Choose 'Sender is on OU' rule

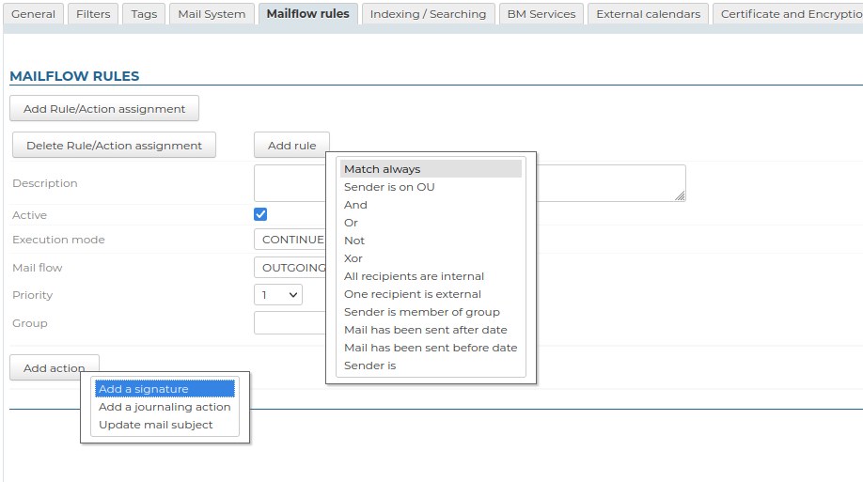389,187
